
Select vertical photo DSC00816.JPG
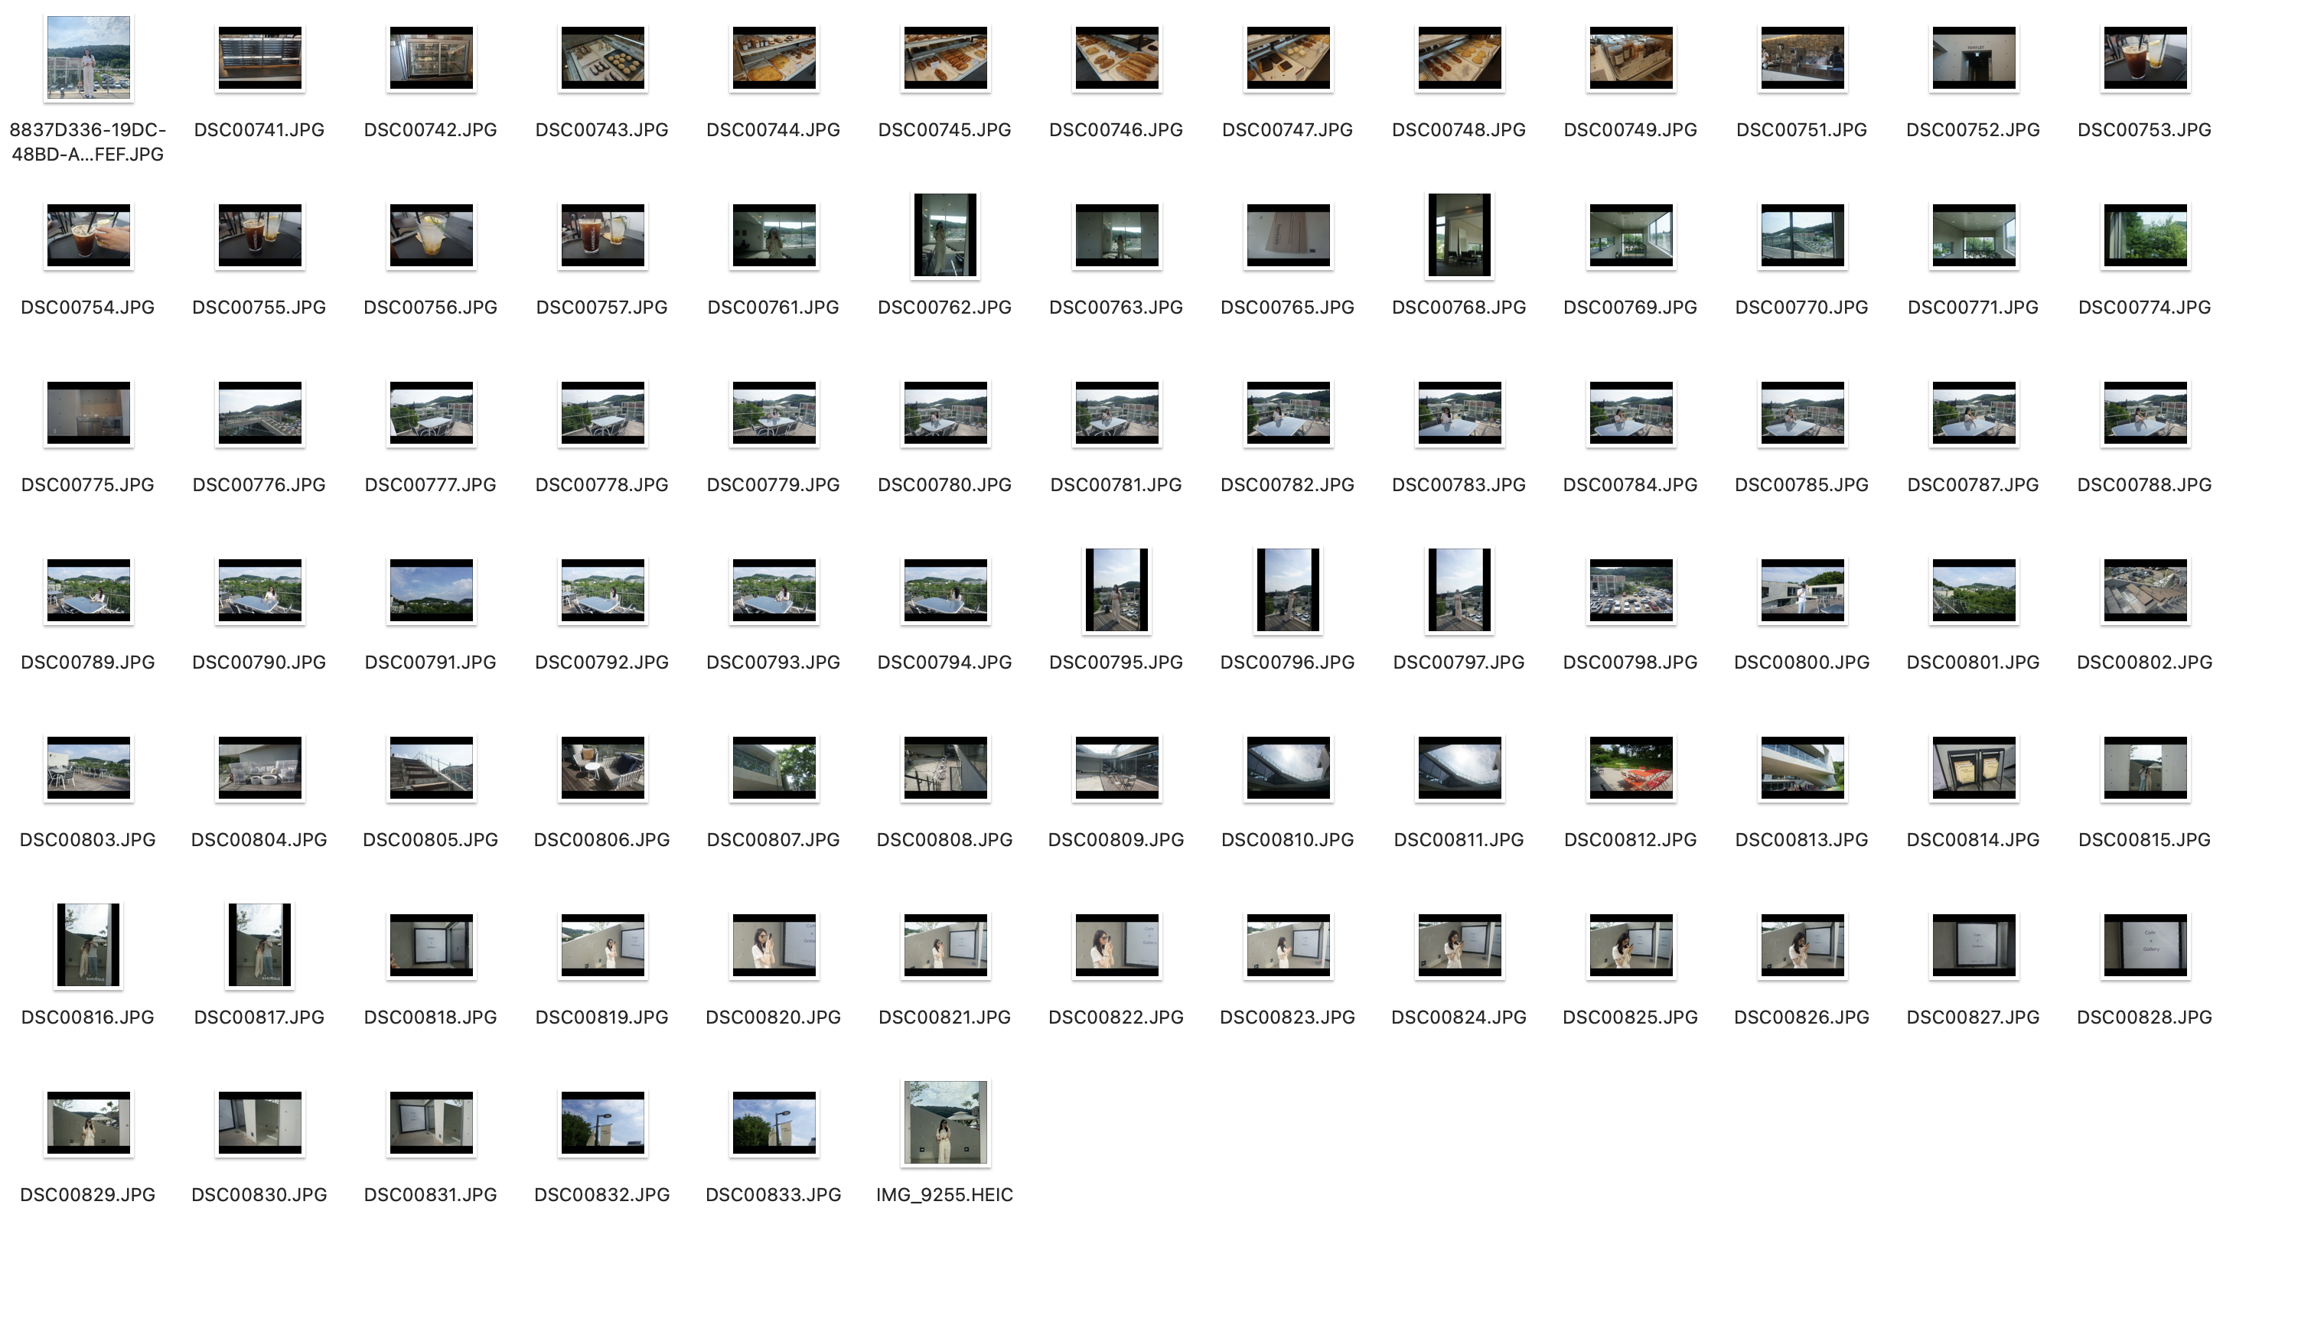pyautogui.click(x=88, y=945)
